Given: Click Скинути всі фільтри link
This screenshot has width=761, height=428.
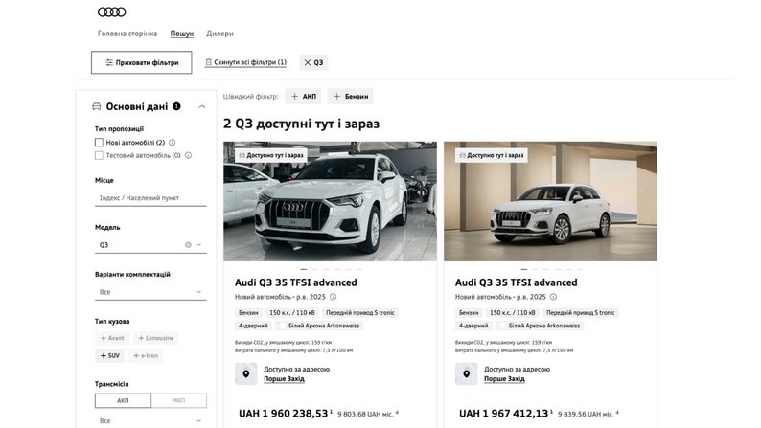Looking at the screenshot, I should [245, 62].
